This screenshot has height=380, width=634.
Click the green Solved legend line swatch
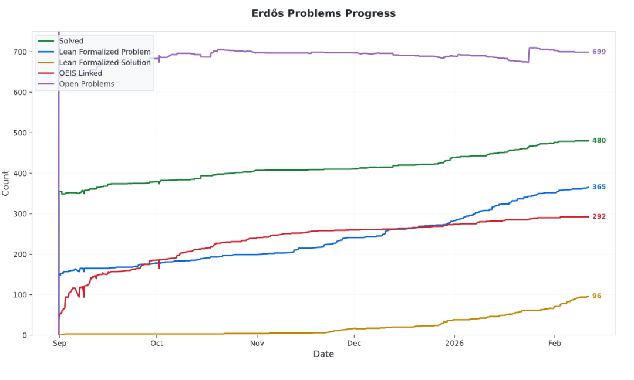46,42
